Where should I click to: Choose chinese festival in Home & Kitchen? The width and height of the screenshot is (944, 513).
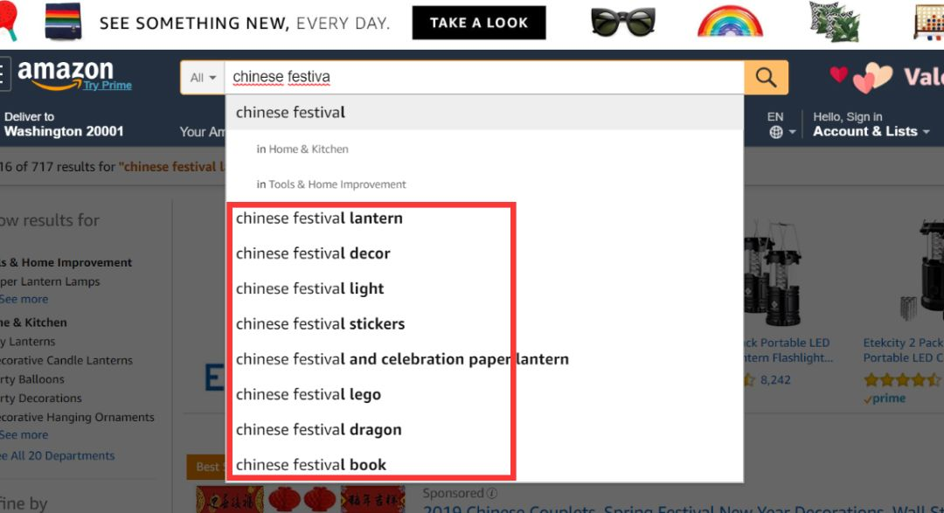pos(302,149)
